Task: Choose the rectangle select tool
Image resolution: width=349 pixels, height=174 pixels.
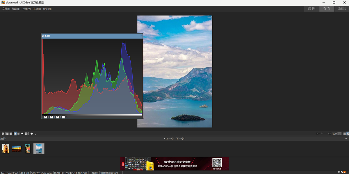Action: pos(18,134)
